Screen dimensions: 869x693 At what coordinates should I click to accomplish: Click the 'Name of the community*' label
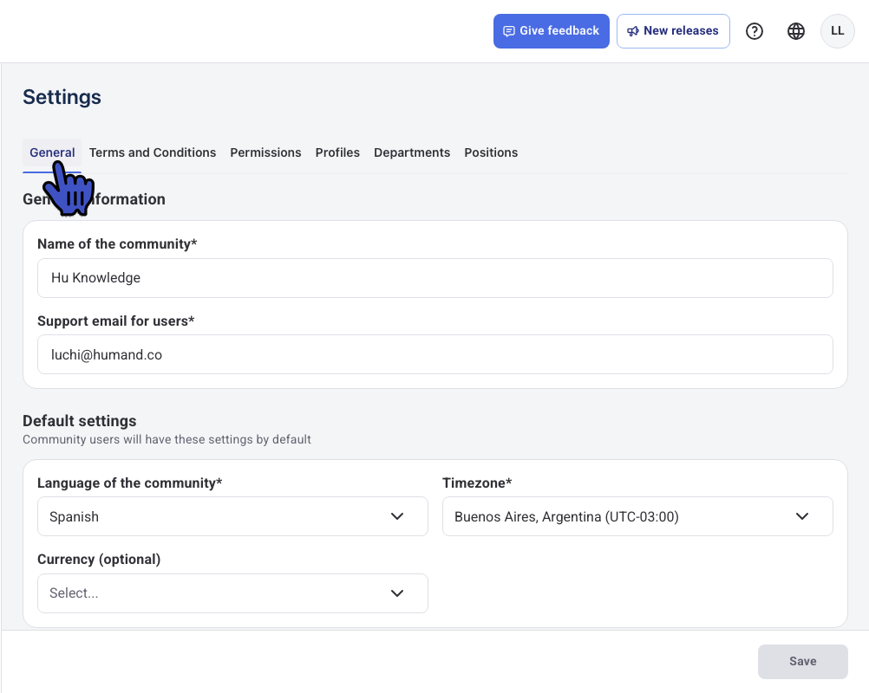point(117,244)
